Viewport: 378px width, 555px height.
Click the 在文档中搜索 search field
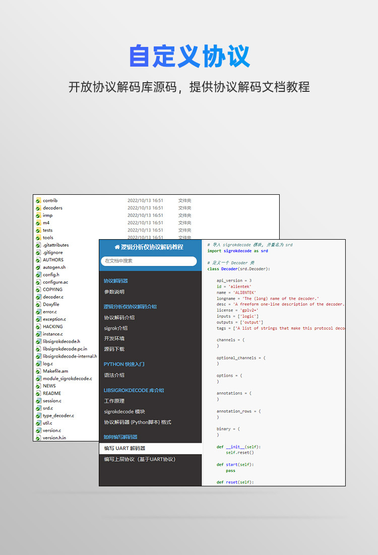click(x=149, y=261)
